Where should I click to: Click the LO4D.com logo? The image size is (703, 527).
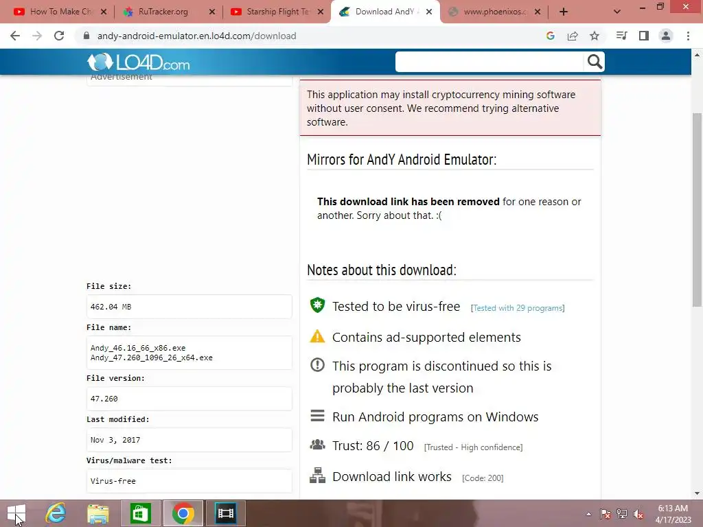coord(138,62)
